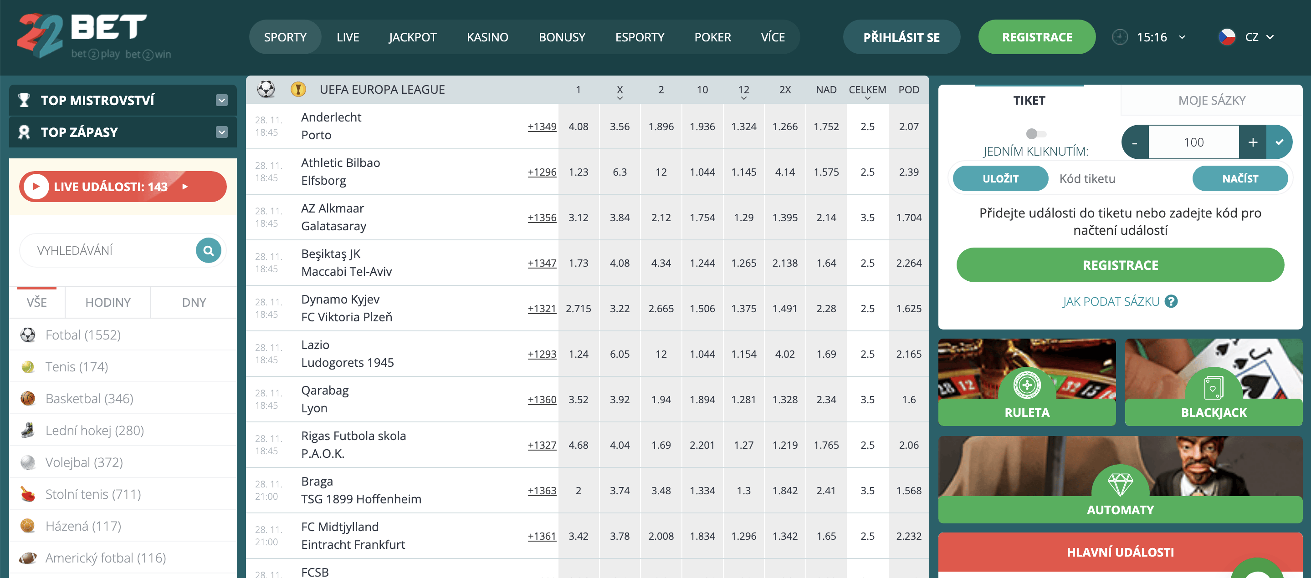Viewport: 1311px width, 578px height.
Task: Open the Sporty menu
Action: (x=285, y=37)
